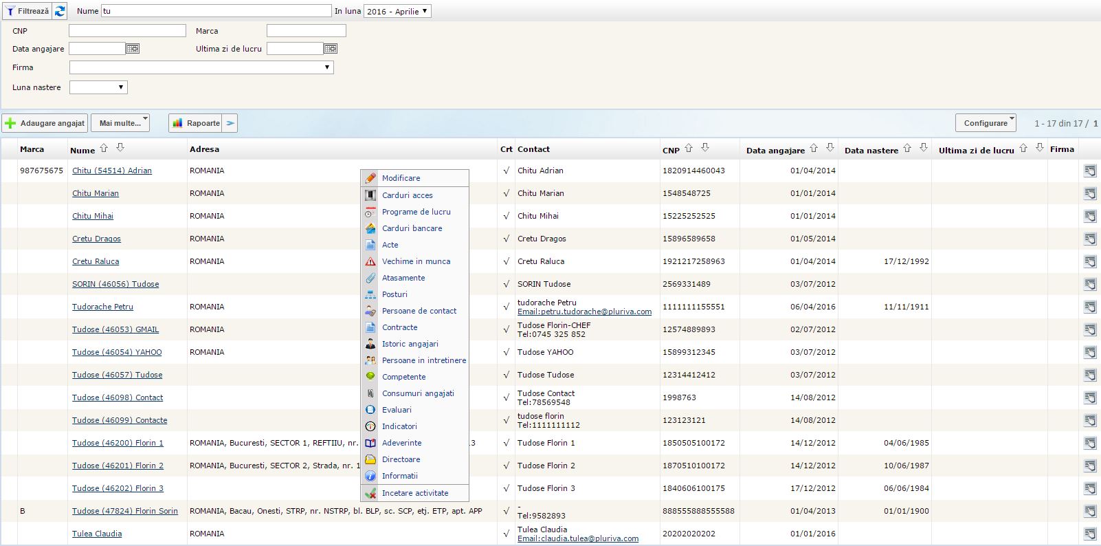Click the Adaugare angajat button
Screen dimensions: 1101x546
point(45,123)
